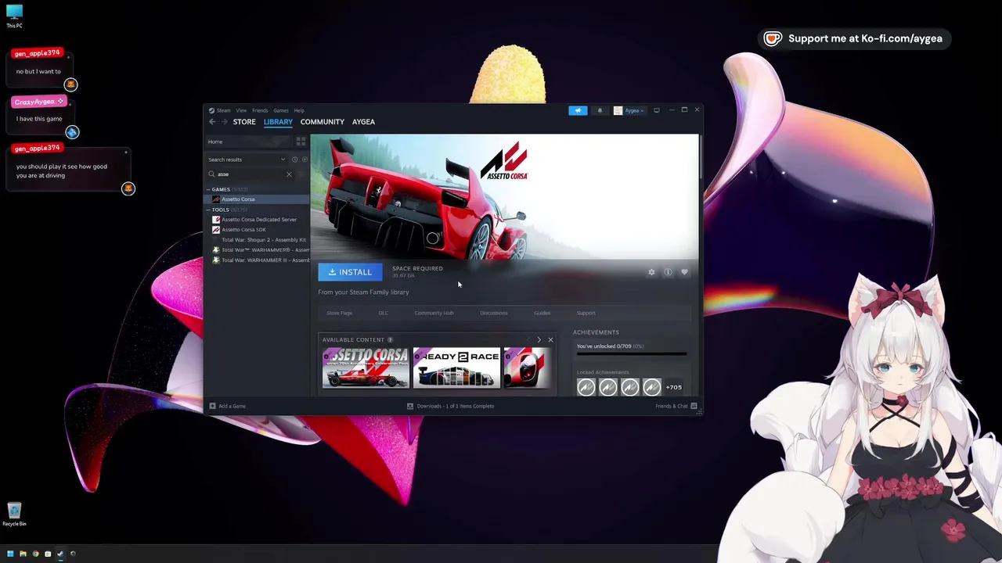Open the Recycle Bin desktop icon
This screenshot has width=1002, height=563.
[14, 515]
